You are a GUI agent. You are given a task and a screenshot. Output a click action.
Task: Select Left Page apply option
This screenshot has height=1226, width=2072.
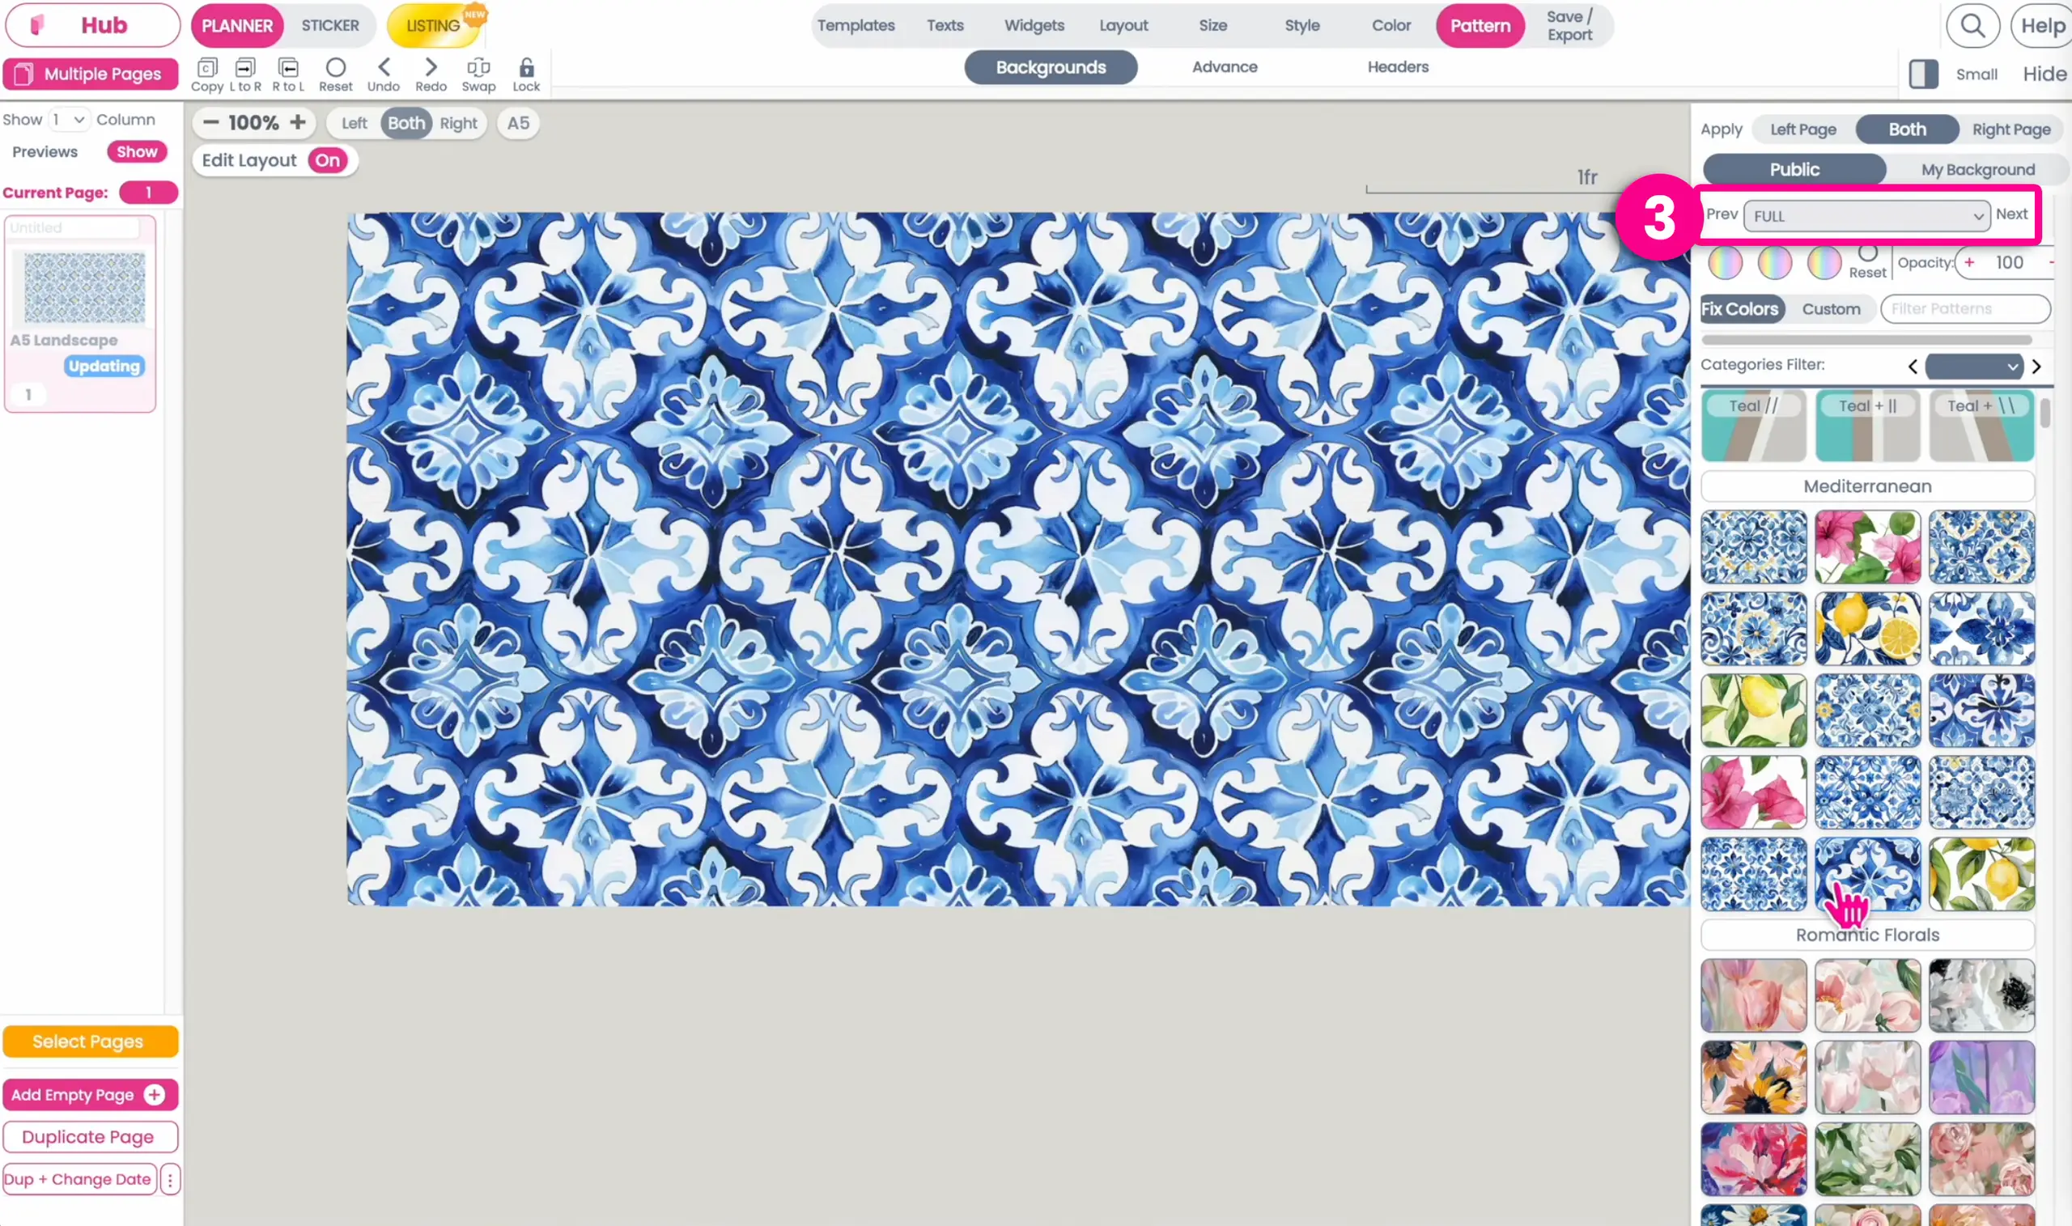tap(1802, 129)
